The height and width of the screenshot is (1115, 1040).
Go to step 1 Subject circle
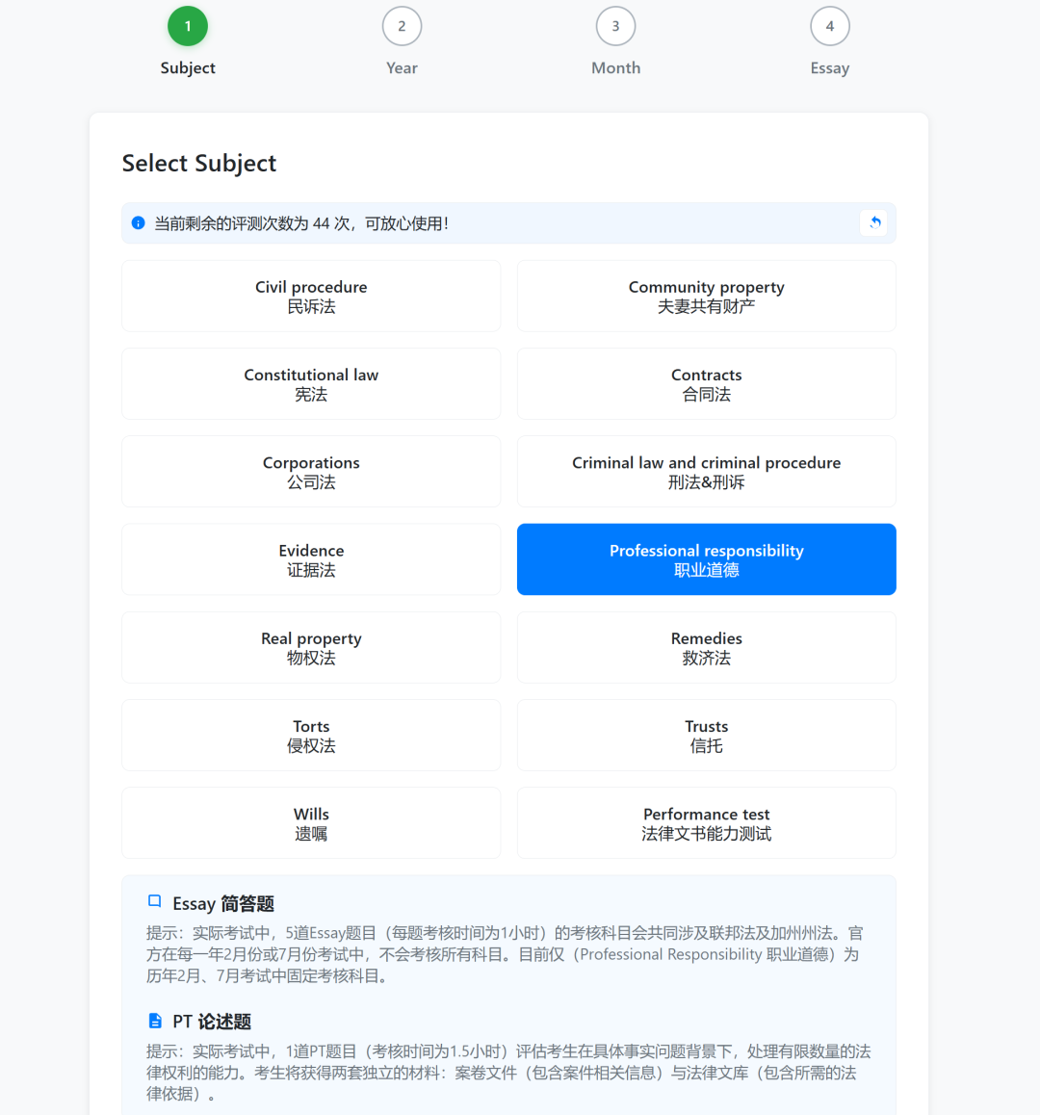point(188,26)
